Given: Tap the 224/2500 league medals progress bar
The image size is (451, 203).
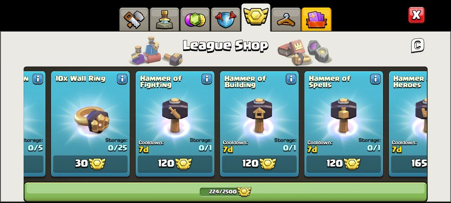Looking at the screenshot, I should coord(225,192).
